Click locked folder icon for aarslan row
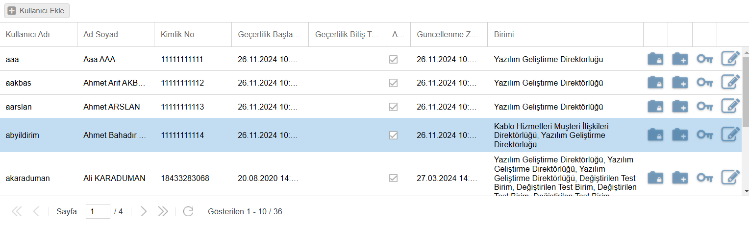The image size is (749, 226). click(x=655, y=107)
